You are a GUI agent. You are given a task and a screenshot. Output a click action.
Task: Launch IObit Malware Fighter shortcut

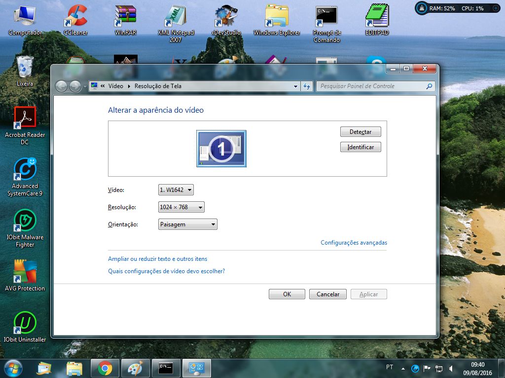pyautogui.click(x=25, y=228)
